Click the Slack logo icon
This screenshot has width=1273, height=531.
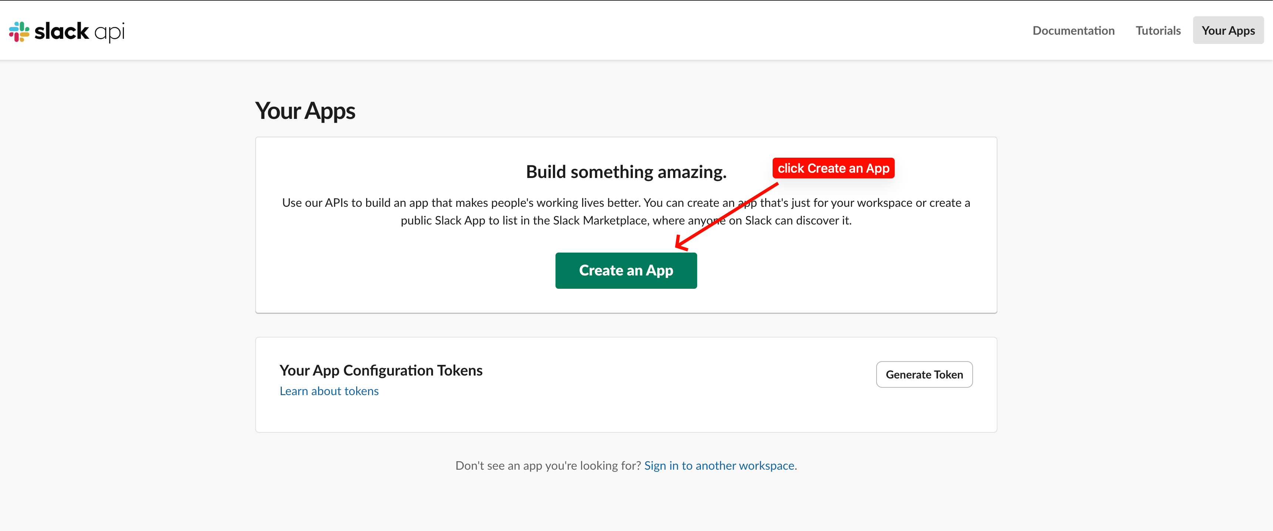19,32
